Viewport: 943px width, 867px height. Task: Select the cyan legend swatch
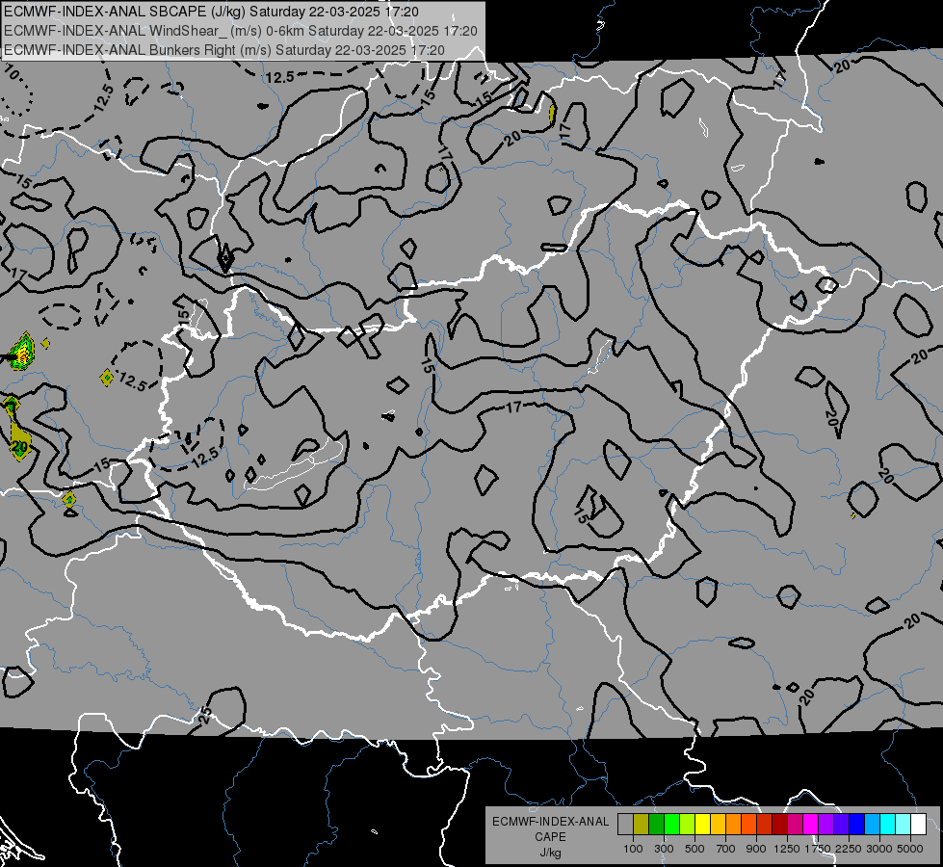point(888,824)
